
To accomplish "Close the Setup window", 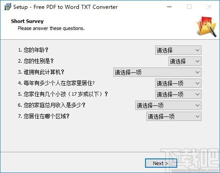I will [209, 7].
